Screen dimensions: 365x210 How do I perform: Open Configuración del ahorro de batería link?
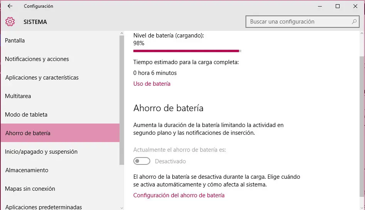click(179, 195)
